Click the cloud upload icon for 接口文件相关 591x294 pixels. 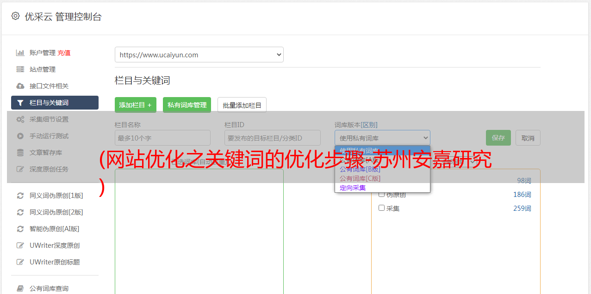(20, 86)
